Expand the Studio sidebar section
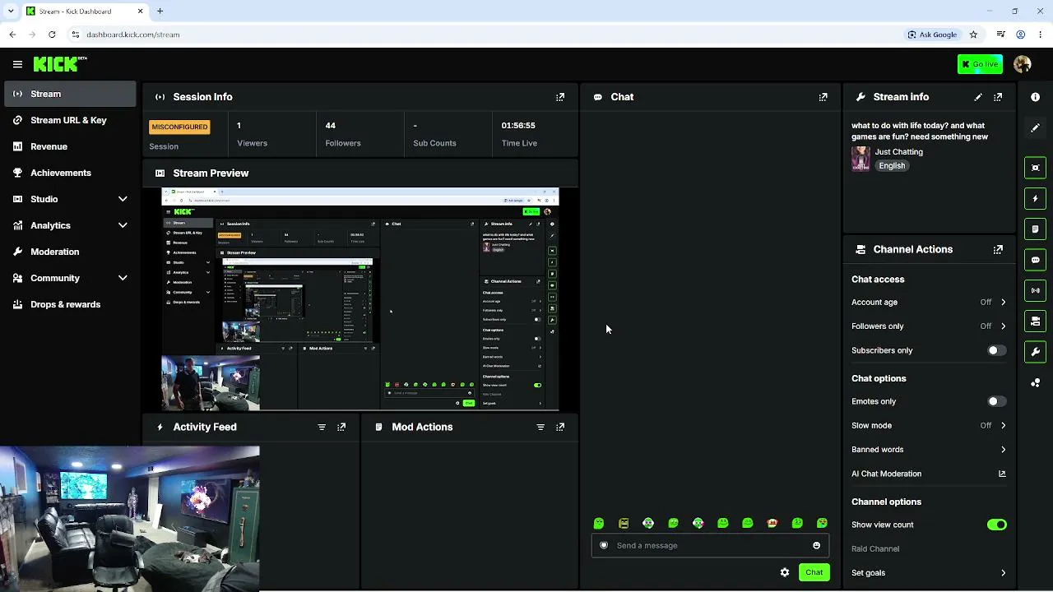 (123, 199)
